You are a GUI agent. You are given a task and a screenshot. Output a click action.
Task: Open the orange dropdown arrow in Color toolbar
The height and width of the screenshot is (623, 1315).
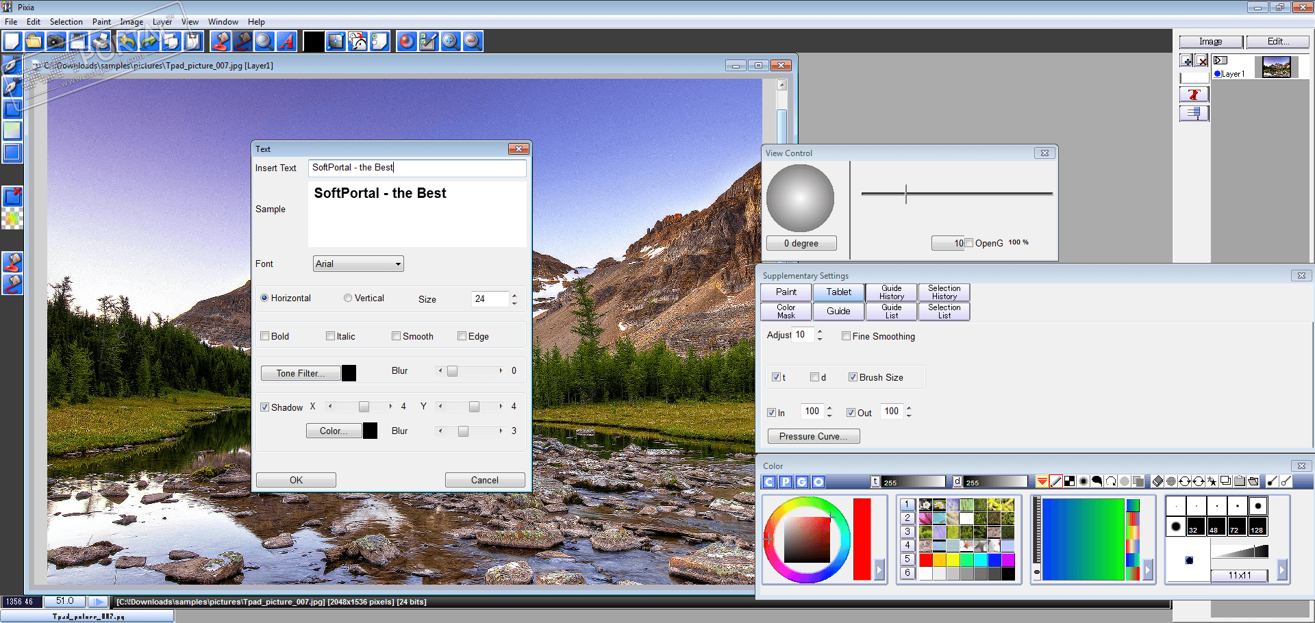(1042, 481)
